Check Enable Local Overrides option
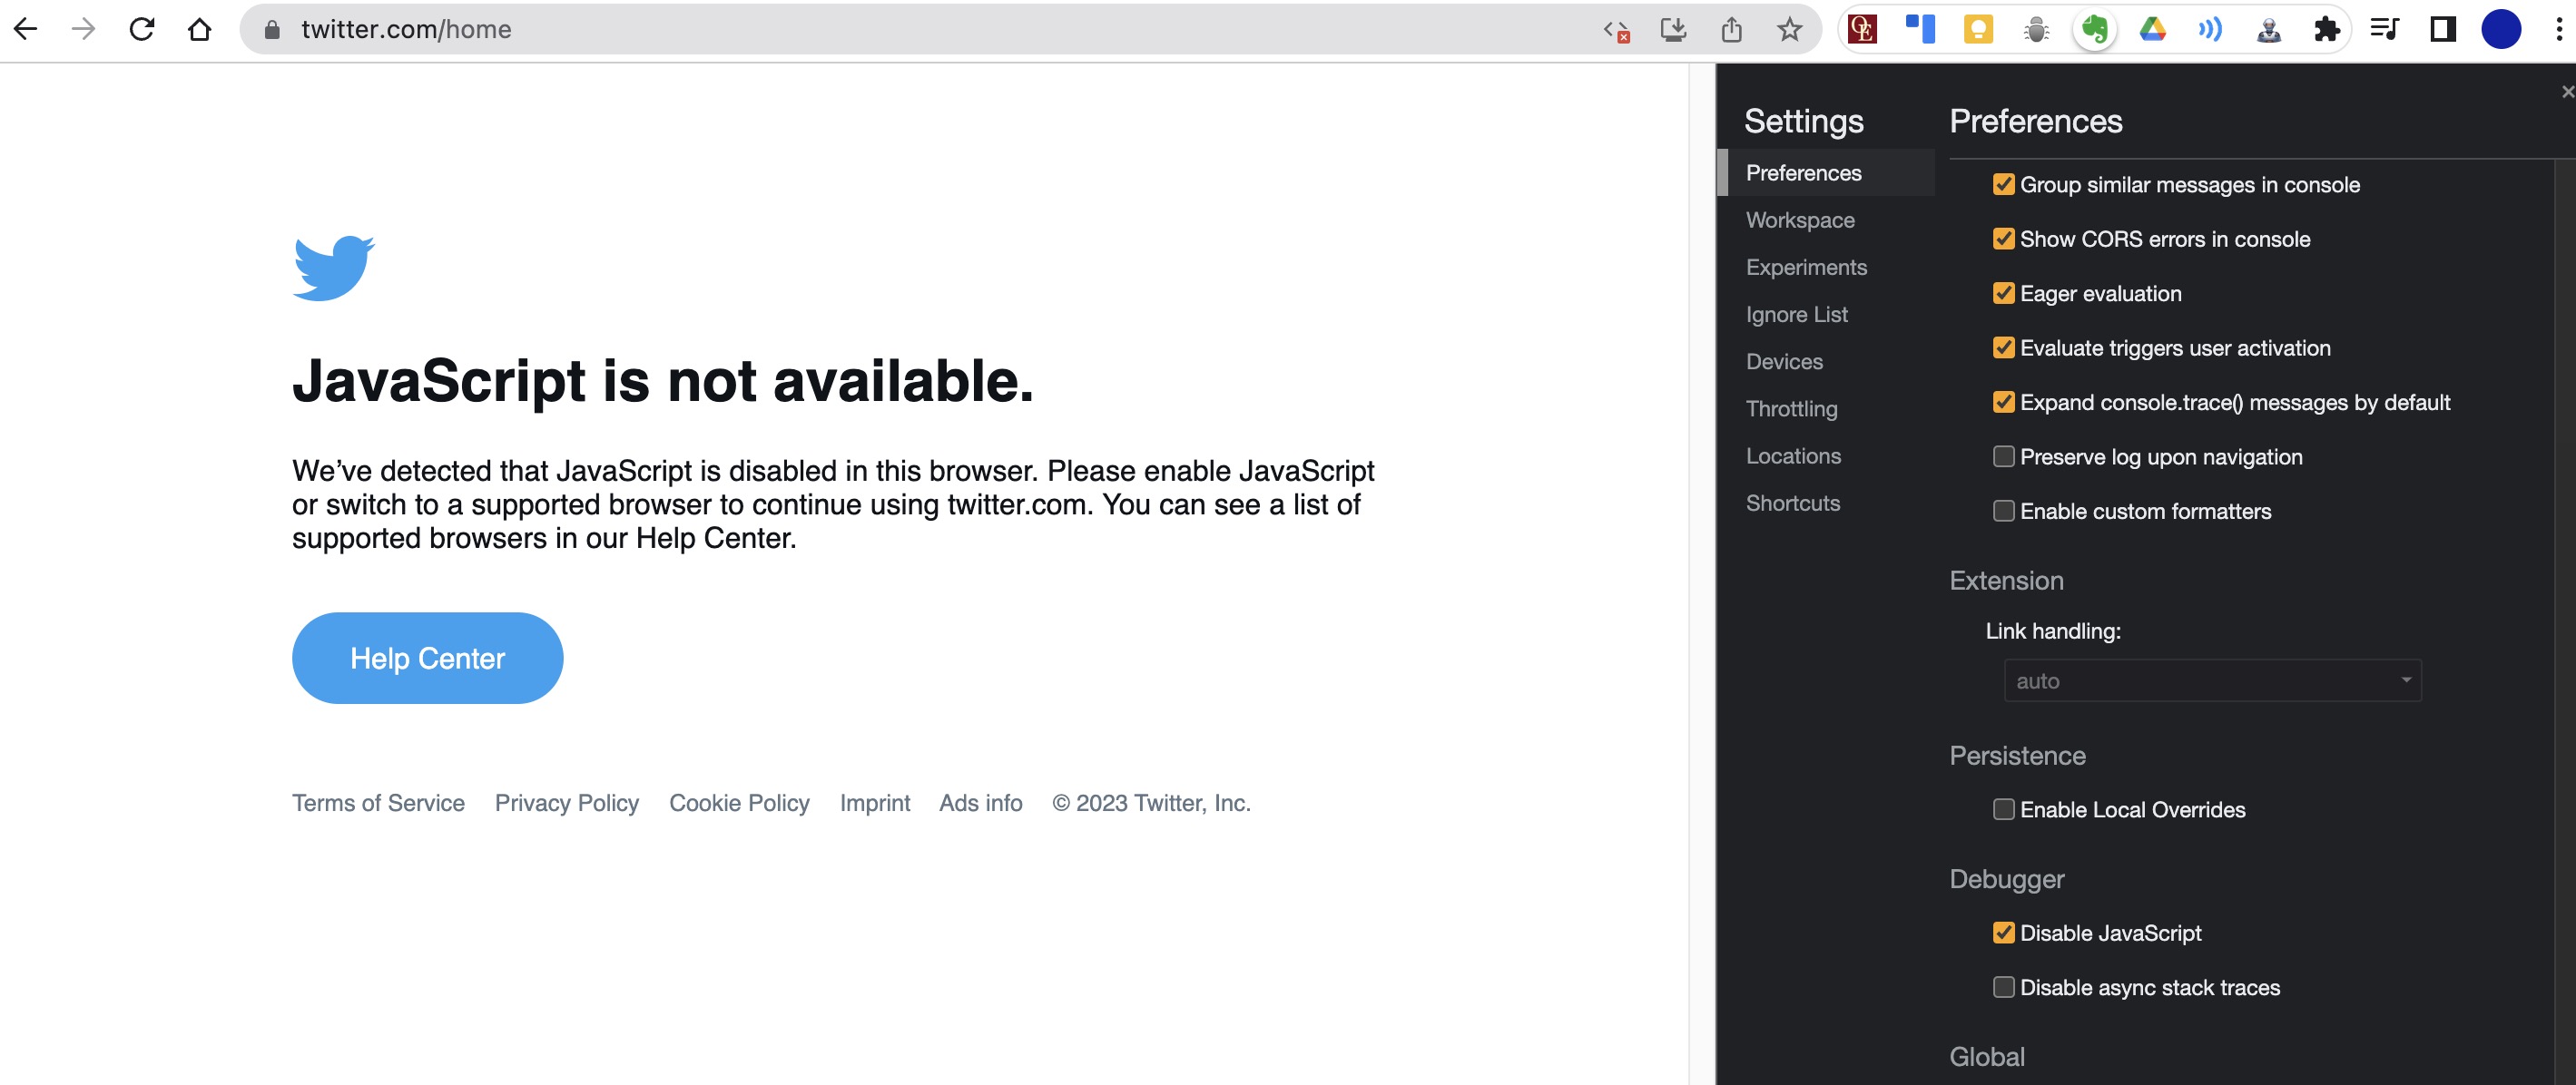This screenshot has width=2576, height=1085. (2003, 809)
